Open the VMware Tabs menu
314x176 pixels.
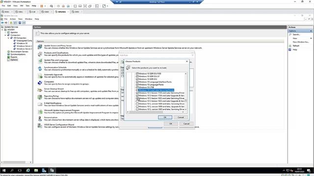pyautogui.click(x=27, y=6)
